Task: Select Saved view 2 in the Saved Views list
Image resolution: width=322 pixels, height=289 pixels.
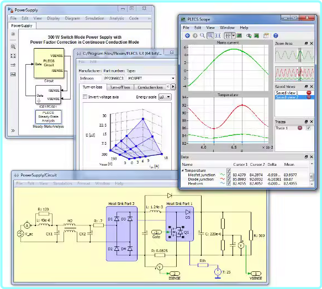Action: (x=287, y=97)
